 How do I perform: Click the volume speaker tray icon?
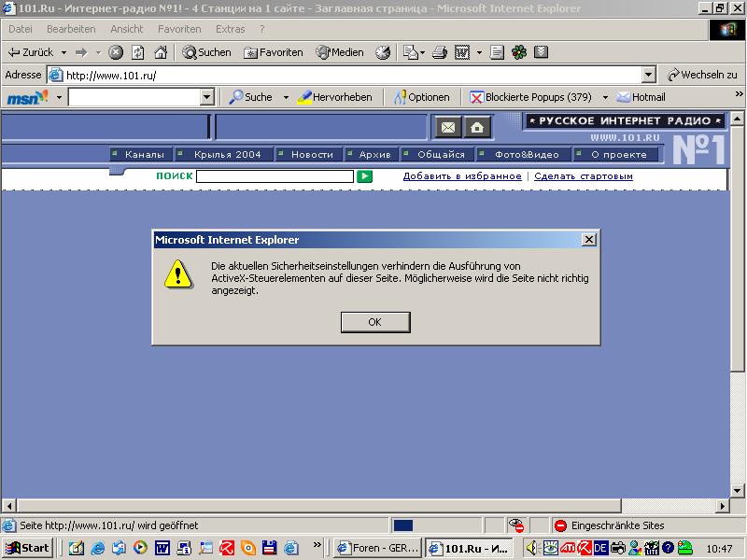[531, 548]
